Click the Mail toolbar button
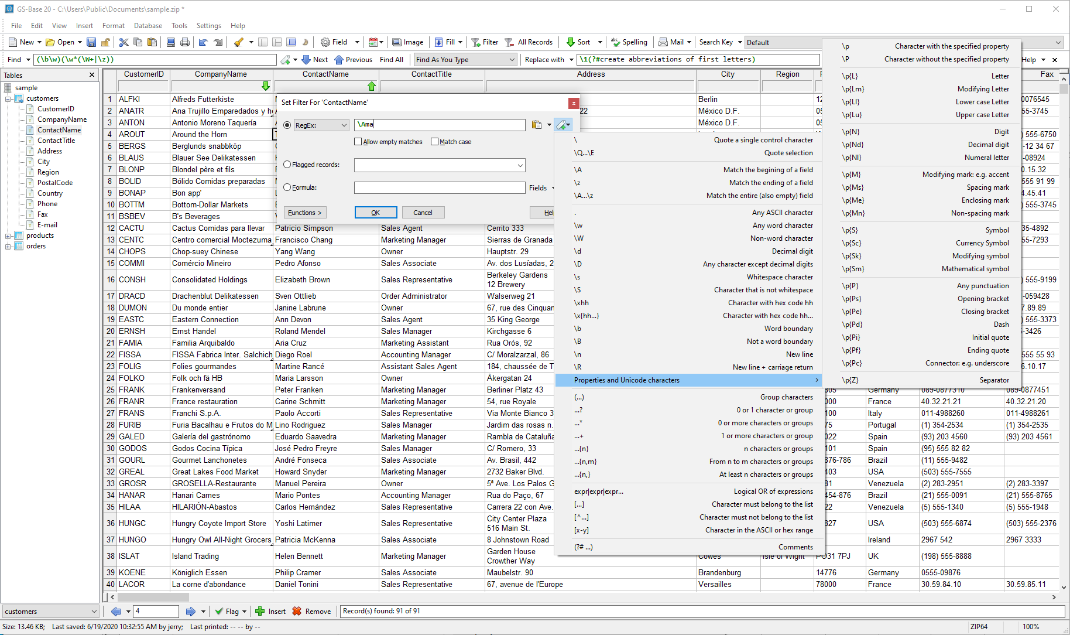This screenshot has height=635, width=1070. click(671, 42)
